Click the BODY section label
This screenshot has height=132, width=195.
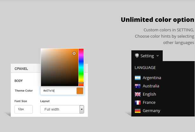point(19,81)
